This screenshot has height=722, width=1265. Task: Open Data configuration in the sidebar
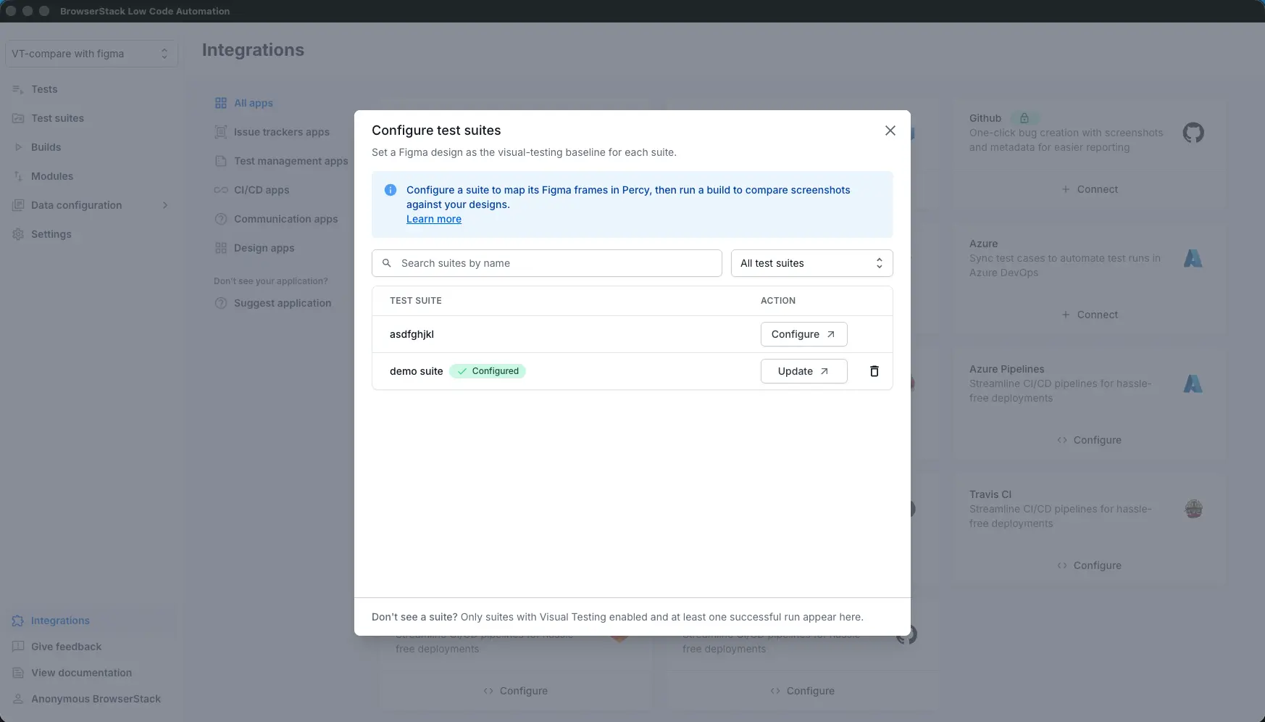(76, 205)
